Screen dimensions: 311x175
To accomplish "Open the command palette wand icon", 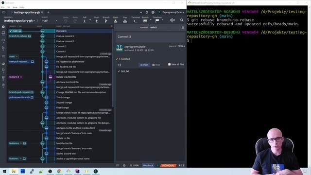I will point(173,20).
